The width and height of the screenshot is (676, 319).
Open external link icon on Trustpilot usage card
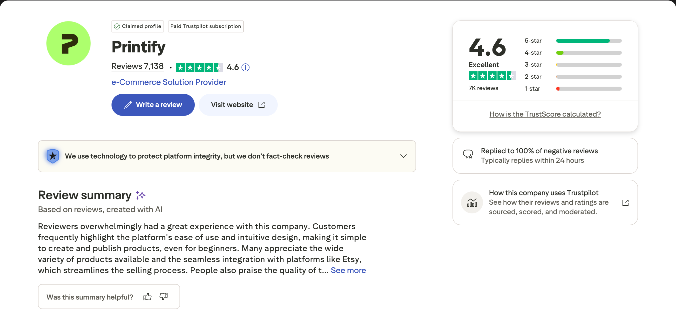pyautogui.click(x=625, y=202)
